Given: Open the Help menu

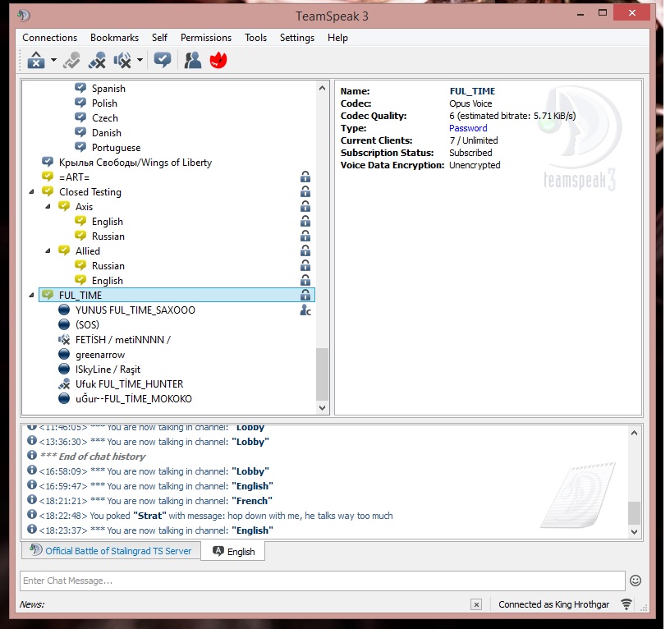Looking at the screenshot, I should pos(337,38).
